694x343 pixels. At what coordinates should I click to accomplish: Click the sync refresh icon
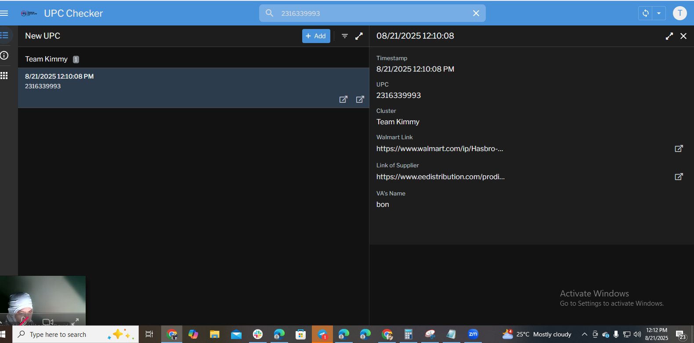645,13
